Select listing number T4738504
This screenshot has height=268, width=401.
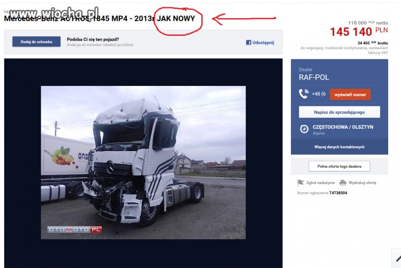coord(338,193)
